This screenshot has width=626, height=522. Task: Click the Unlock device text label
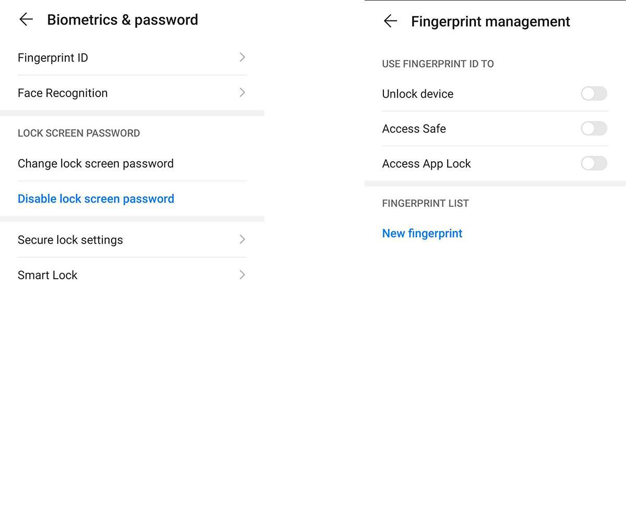(x=417, y=94)
